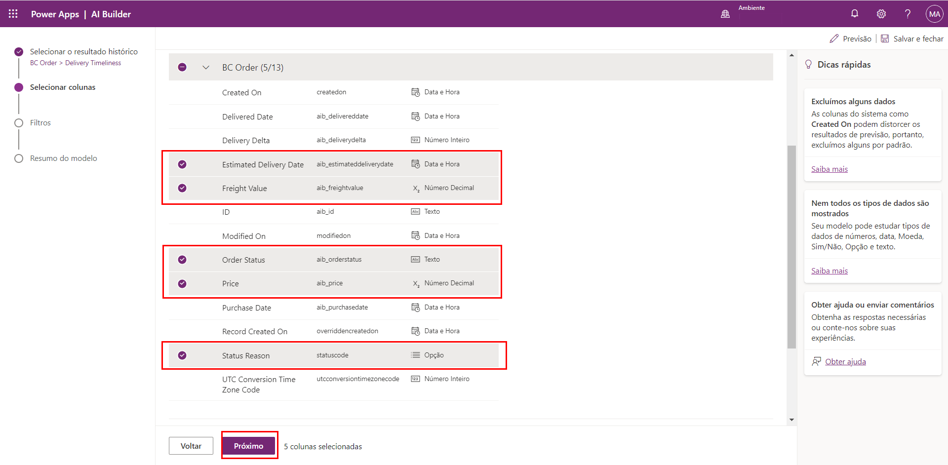Open the Filtros step
The height and width of the screenshot is (465, 948).
(40, 122)
